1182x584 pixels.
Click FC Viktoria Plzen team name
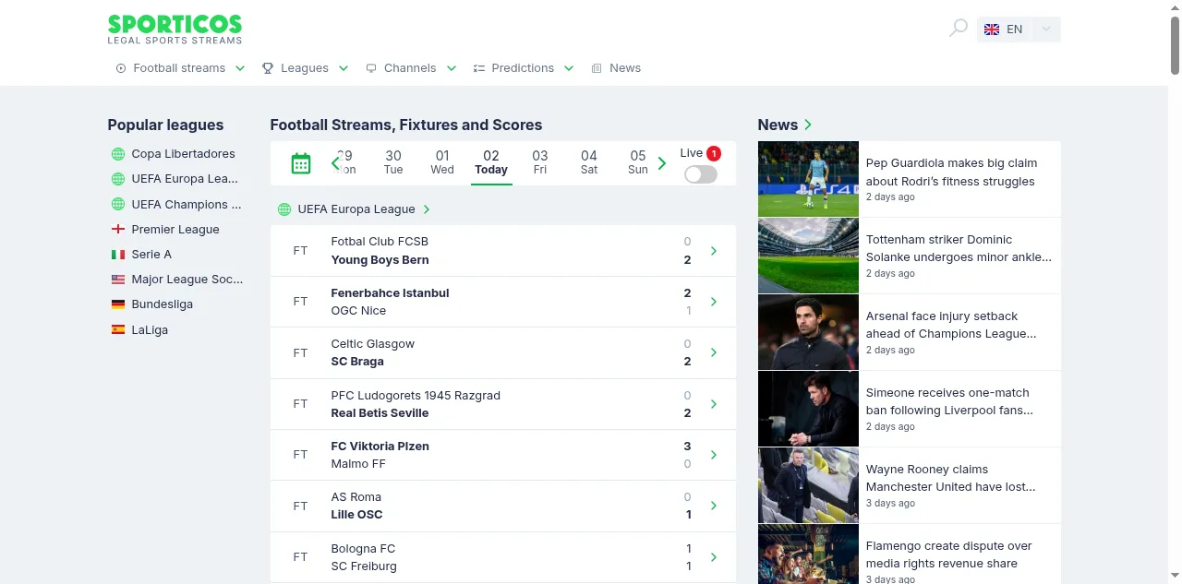click(380, 447)
